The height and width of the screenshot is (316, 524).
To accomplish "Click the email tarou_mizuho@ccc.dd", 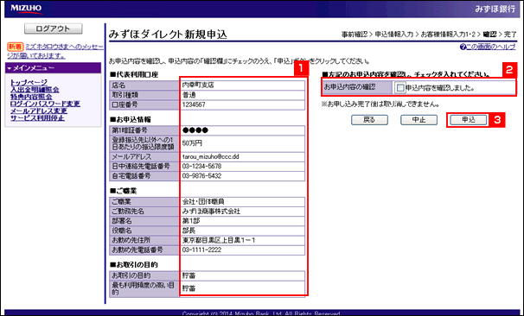I will 210,156.
